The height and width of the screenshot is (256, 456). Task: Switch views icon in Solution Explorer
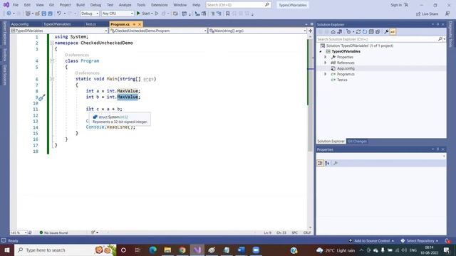click(339, 32)
